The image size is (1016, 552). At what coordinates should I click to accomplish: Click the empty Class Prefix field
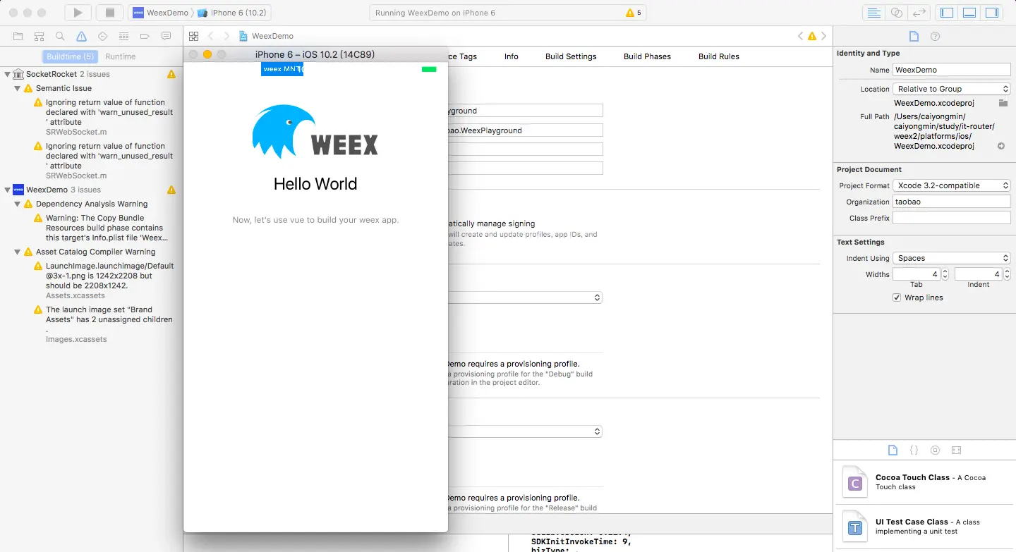click(x=952, y=219)
